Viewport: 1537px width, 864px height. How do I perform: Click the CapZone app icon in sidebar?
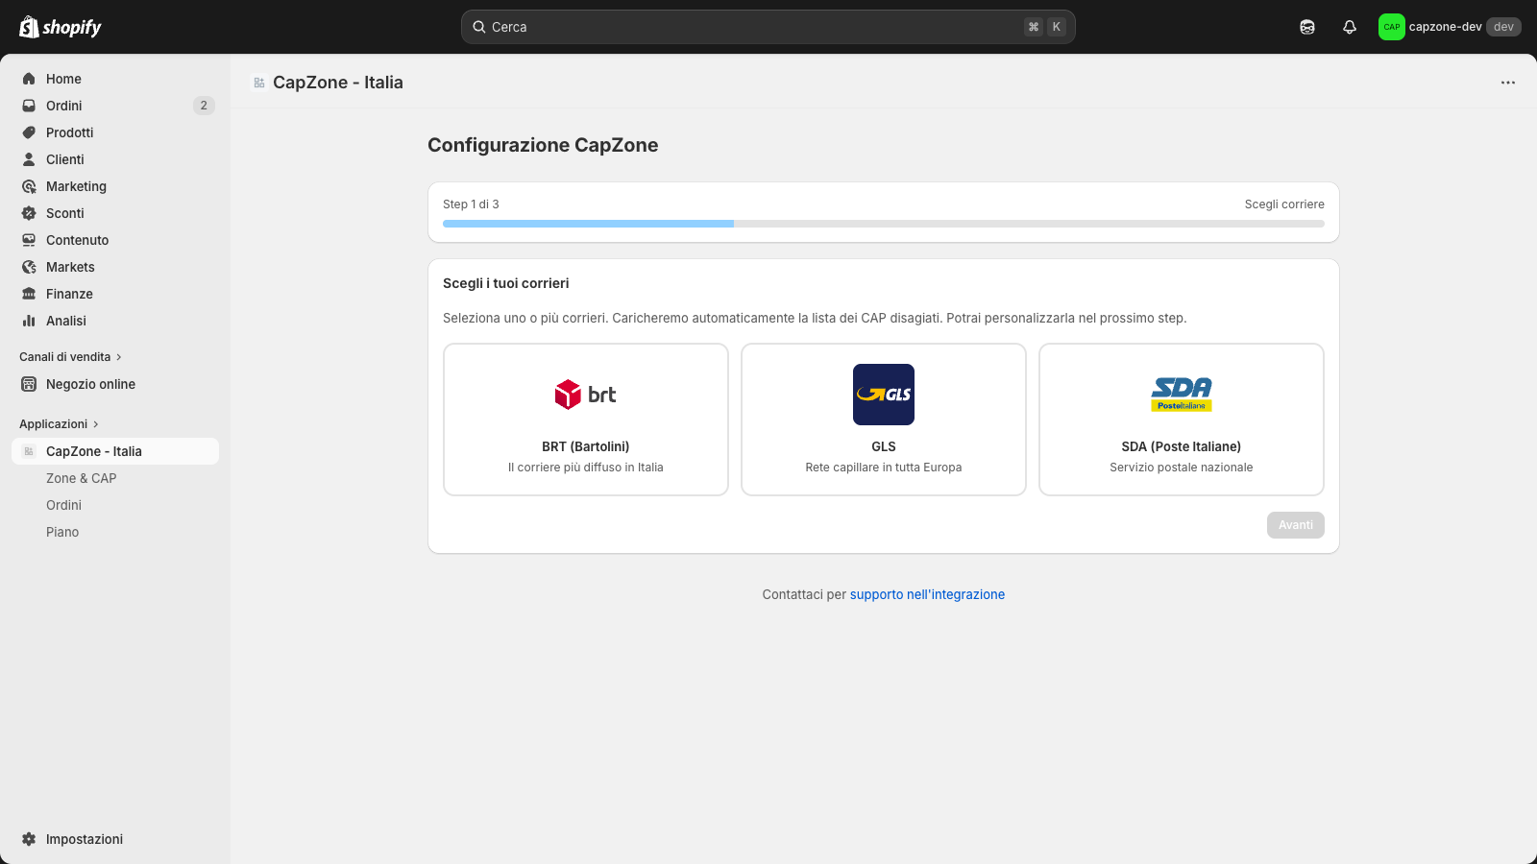(29, 451)
